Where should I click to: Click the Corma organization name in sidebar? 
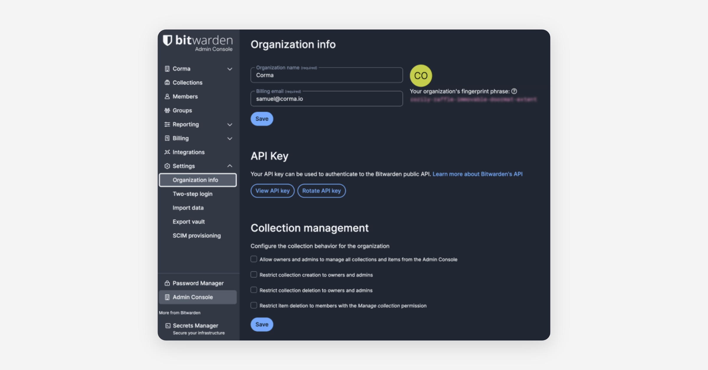(x=181, y=69)
